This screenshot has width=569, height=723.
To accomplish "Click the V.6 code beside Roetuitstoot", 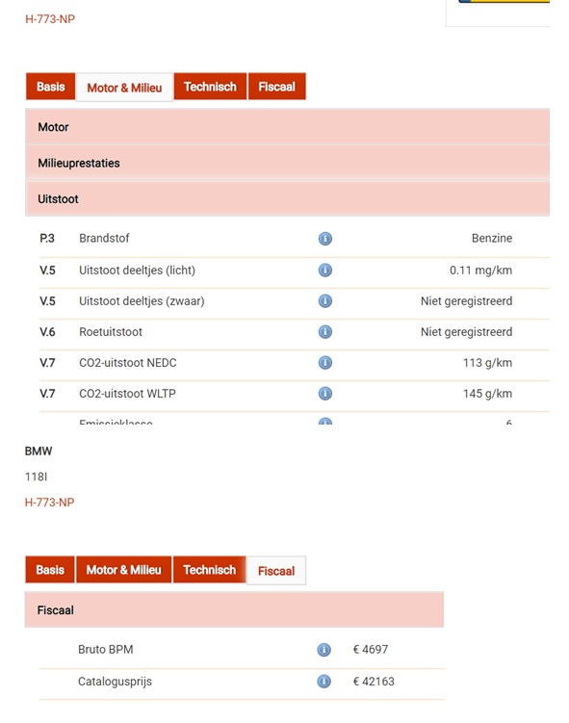I will [47, 331].
